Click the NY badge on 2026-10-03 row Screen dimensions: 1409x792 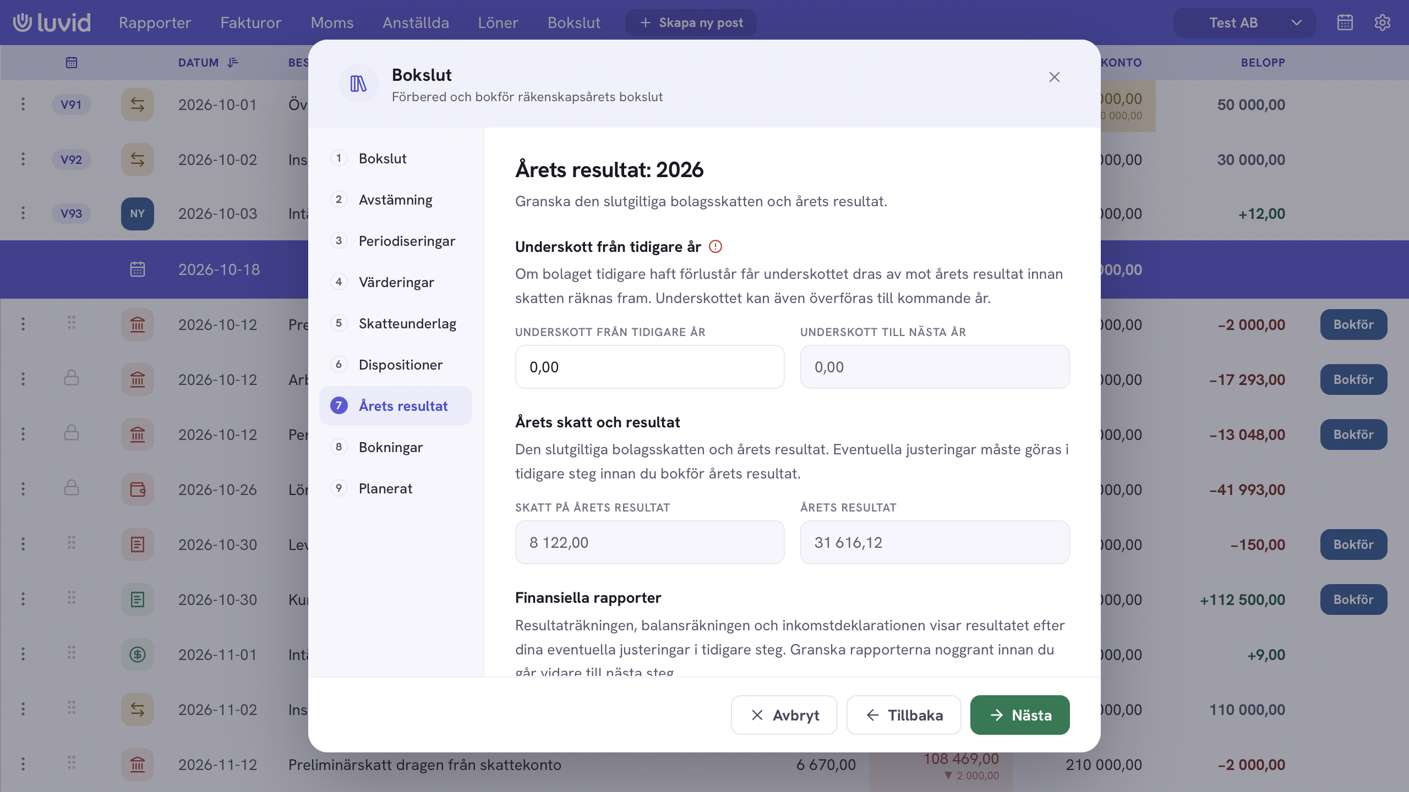[x=137, y=213]
